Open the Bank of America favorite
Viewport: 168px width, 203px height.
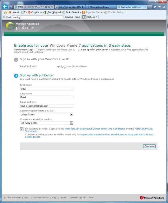click(x=71, y=12)
